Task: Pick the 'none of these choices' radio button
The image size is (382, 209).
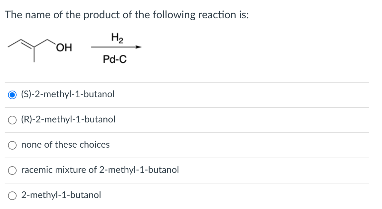Action: (12, 145)
